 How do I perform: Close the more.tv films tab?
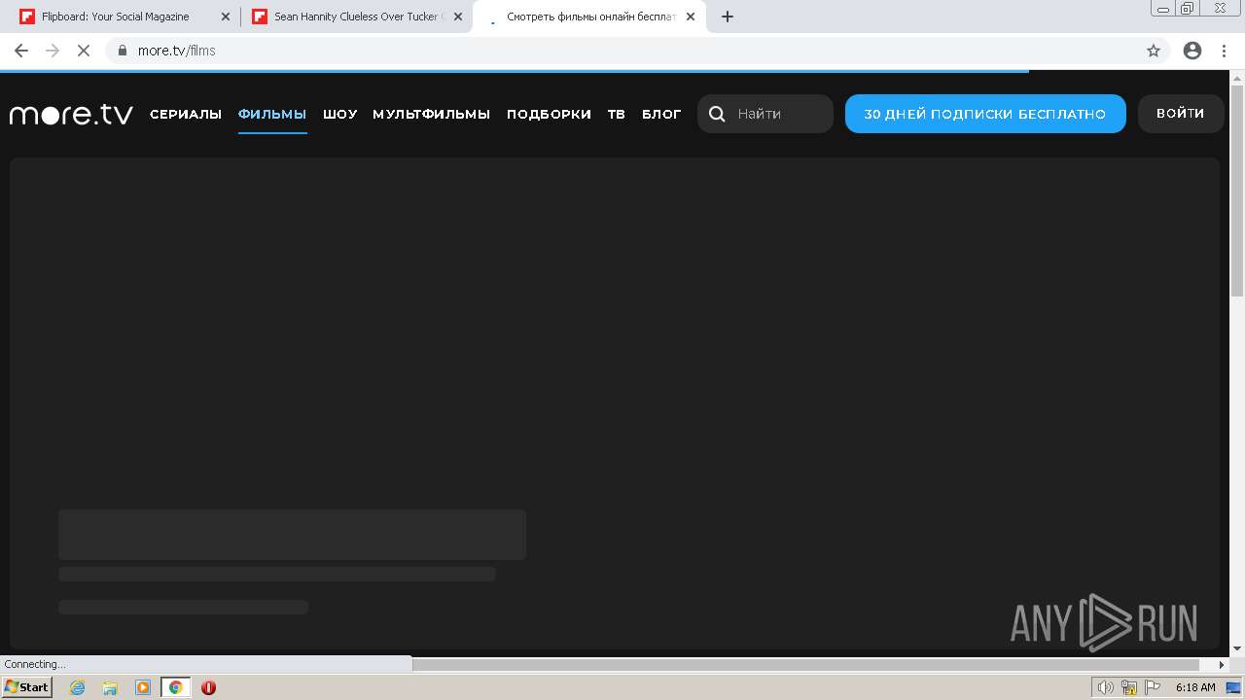click(x=691, y=17)
